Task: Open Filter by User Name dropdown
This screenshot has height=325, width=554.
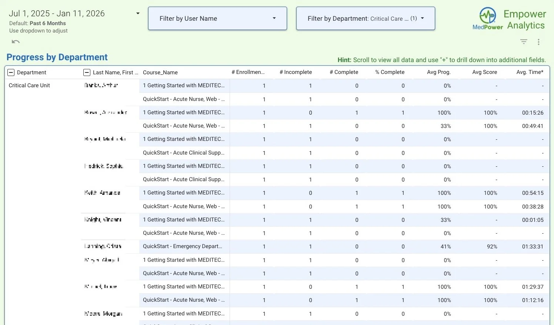Action: 217,18
